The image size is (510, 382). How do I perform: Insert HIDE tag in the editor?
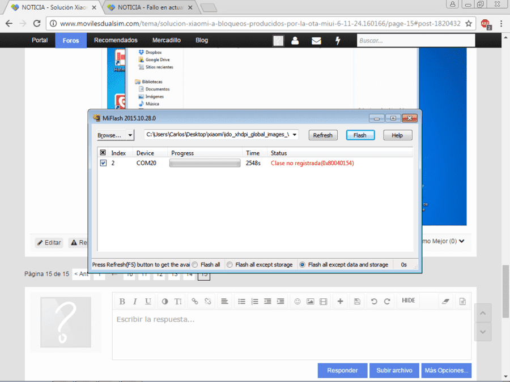(x=408, y=301)
